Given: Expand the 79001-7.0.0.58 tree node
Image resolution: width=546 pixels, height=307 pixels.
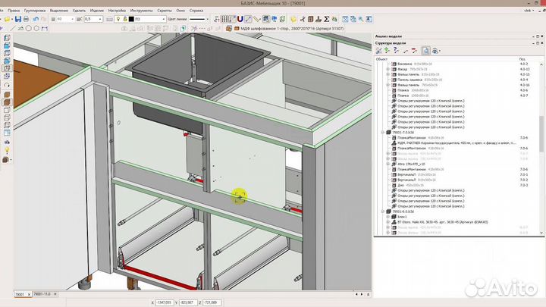Looking at the screenshot, I should point(381,131).
